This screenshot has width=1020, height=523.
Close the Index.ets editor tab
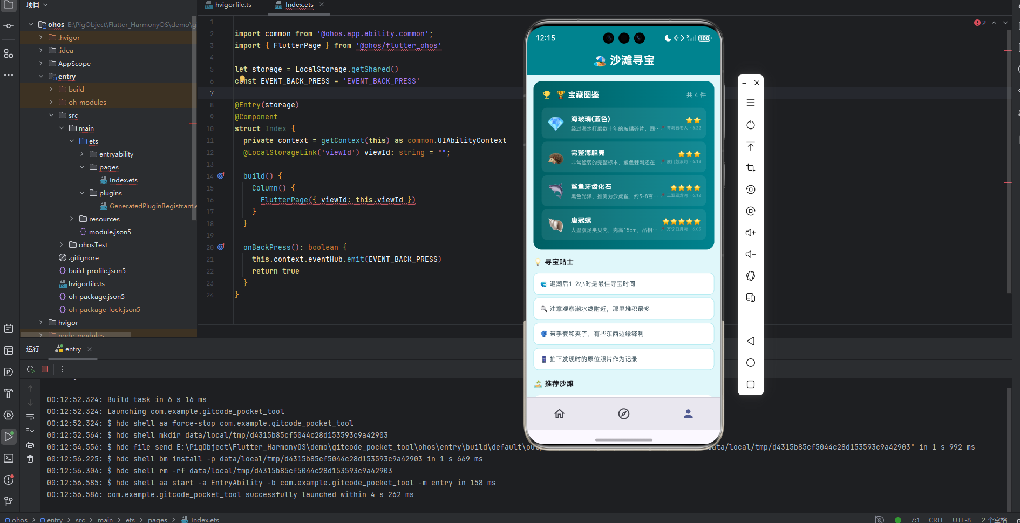pyautogui.click(x=322, y=5)
